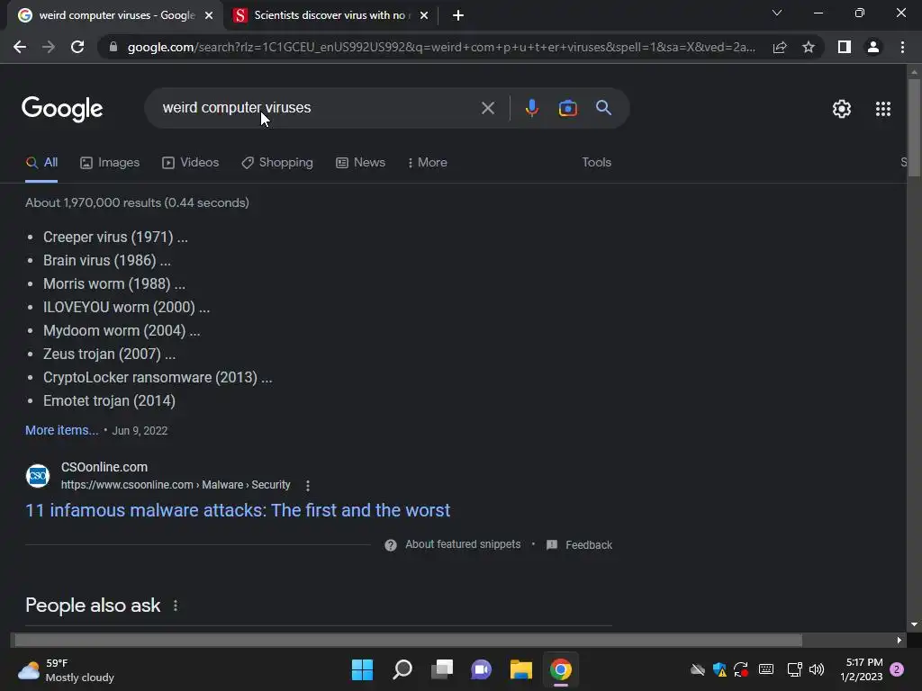Select CryptoLocker ransomware (2013) item

[158, 377]
